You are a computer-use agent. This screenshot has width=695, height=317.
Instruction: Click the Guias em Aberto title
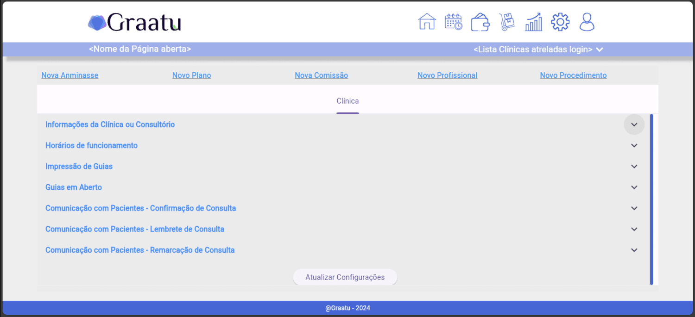74,187
